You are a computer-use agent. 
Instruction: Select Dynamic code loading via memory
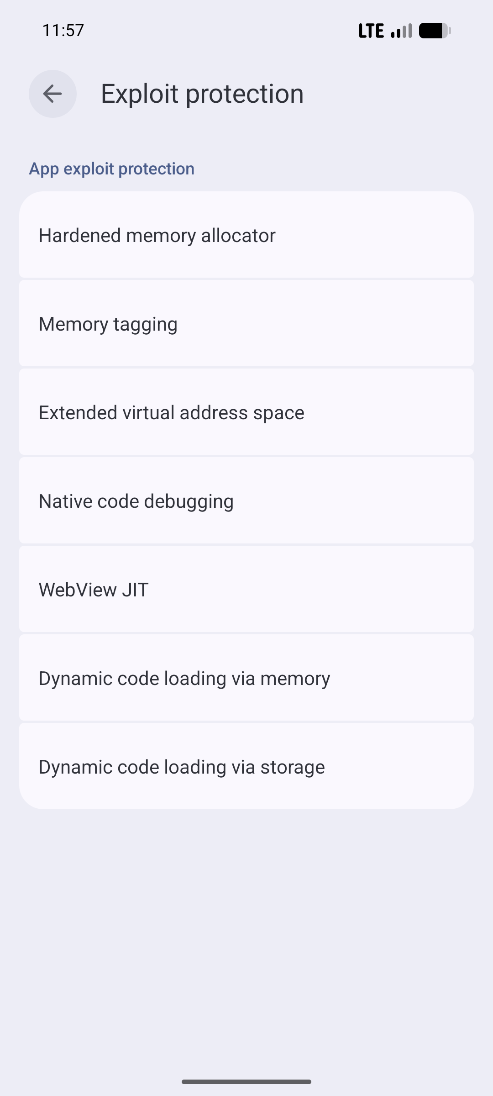click(x=246, y=678)
